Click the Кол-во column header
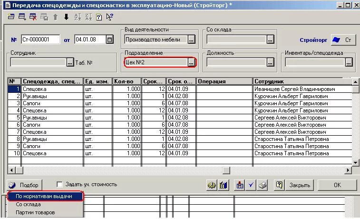360x219 pixels. [x=126, y=81]
